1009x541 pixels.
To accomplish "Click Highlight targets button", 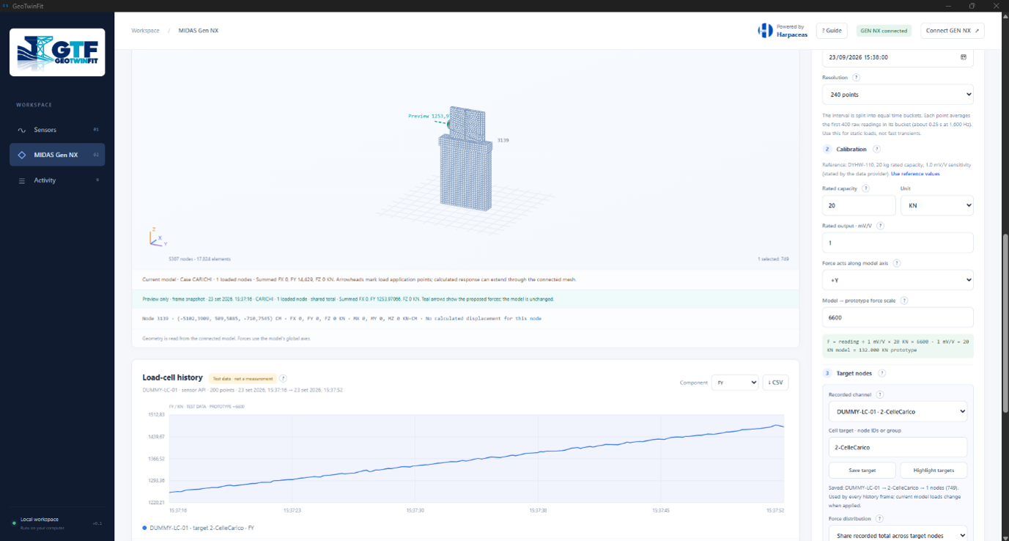I will [934, 470].
